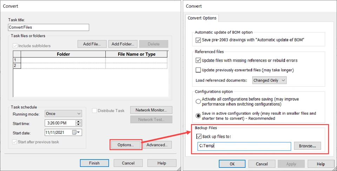Open Help in Convert Options dialog
This screenshot has height=171, width=337.
coord(321,164)
